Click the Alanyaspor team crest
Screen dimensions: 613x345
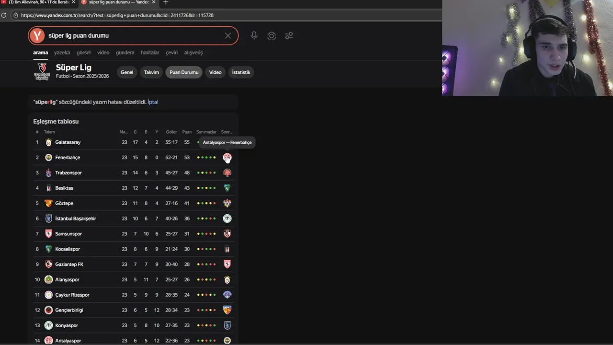point(48,280)
